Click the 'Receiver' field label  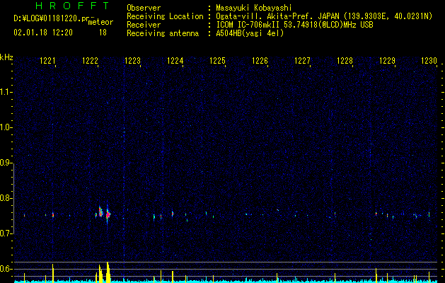(x=144, y=25)
